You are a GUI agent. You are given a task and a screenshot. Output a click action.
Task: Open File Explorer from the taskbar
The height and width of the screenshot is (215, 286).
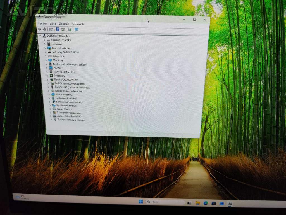click(x=198, y=203)
